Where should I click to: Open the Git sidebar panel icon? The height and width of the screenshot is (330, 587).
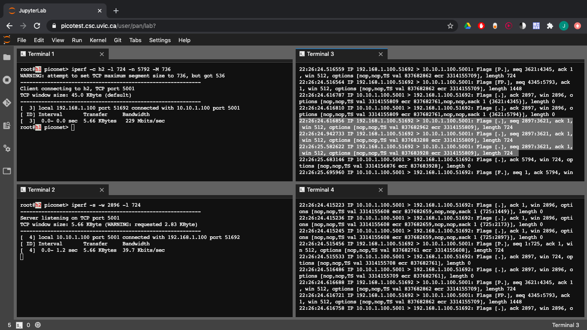pos(7,103)
